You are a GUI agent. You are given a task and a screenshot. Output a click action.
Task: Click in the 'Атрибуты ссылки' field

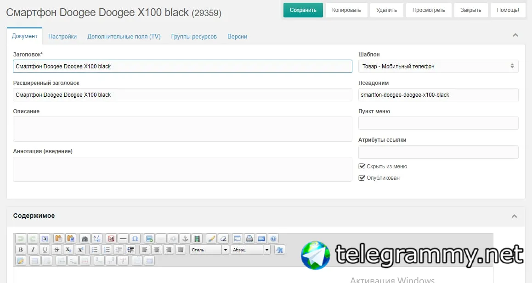438,152
